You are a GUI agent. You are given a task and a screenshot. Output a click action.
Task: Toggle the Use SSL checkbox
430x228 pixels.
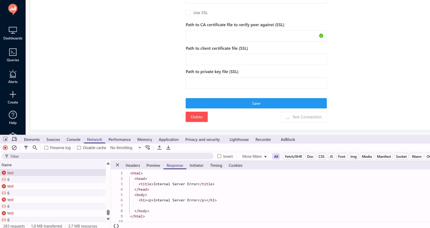pos(188,13)
